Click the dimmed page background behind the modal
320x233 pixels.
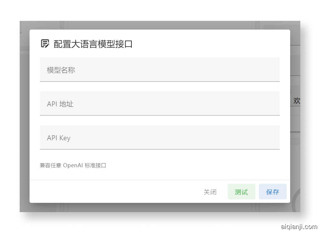point(25,116)
